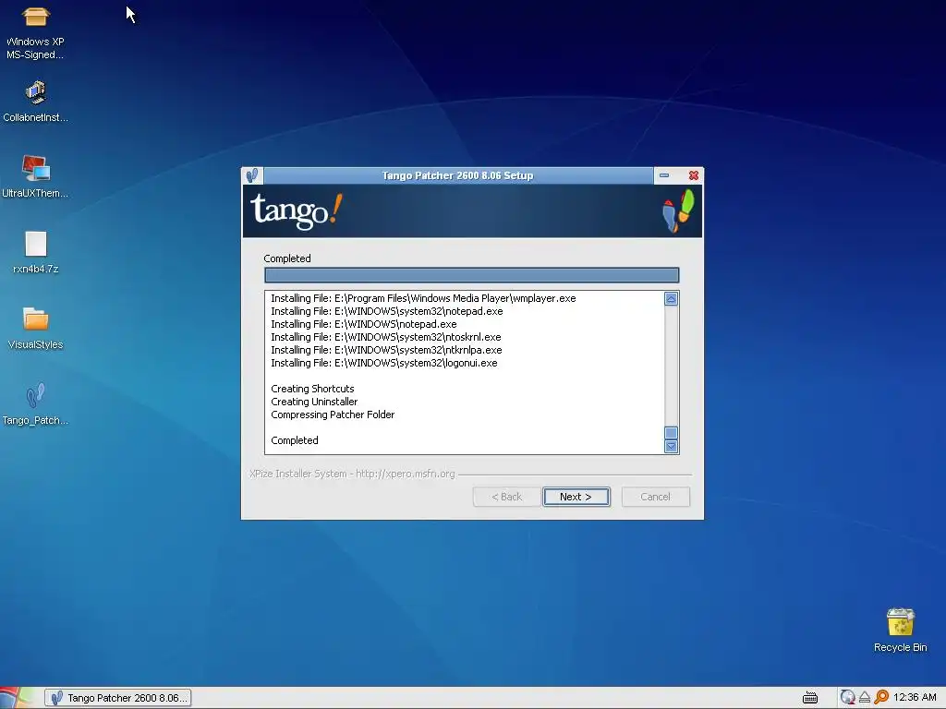The width and height of the screenshot is (946, 709).
Task: Click the install log scroll-up arrow
Action: pyautogui.click(x=671, y=299)
